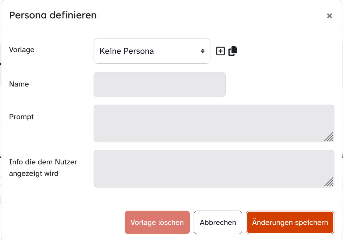Save with the Änderungen speichern button
The image size is (343, 240).
point(290,223)
